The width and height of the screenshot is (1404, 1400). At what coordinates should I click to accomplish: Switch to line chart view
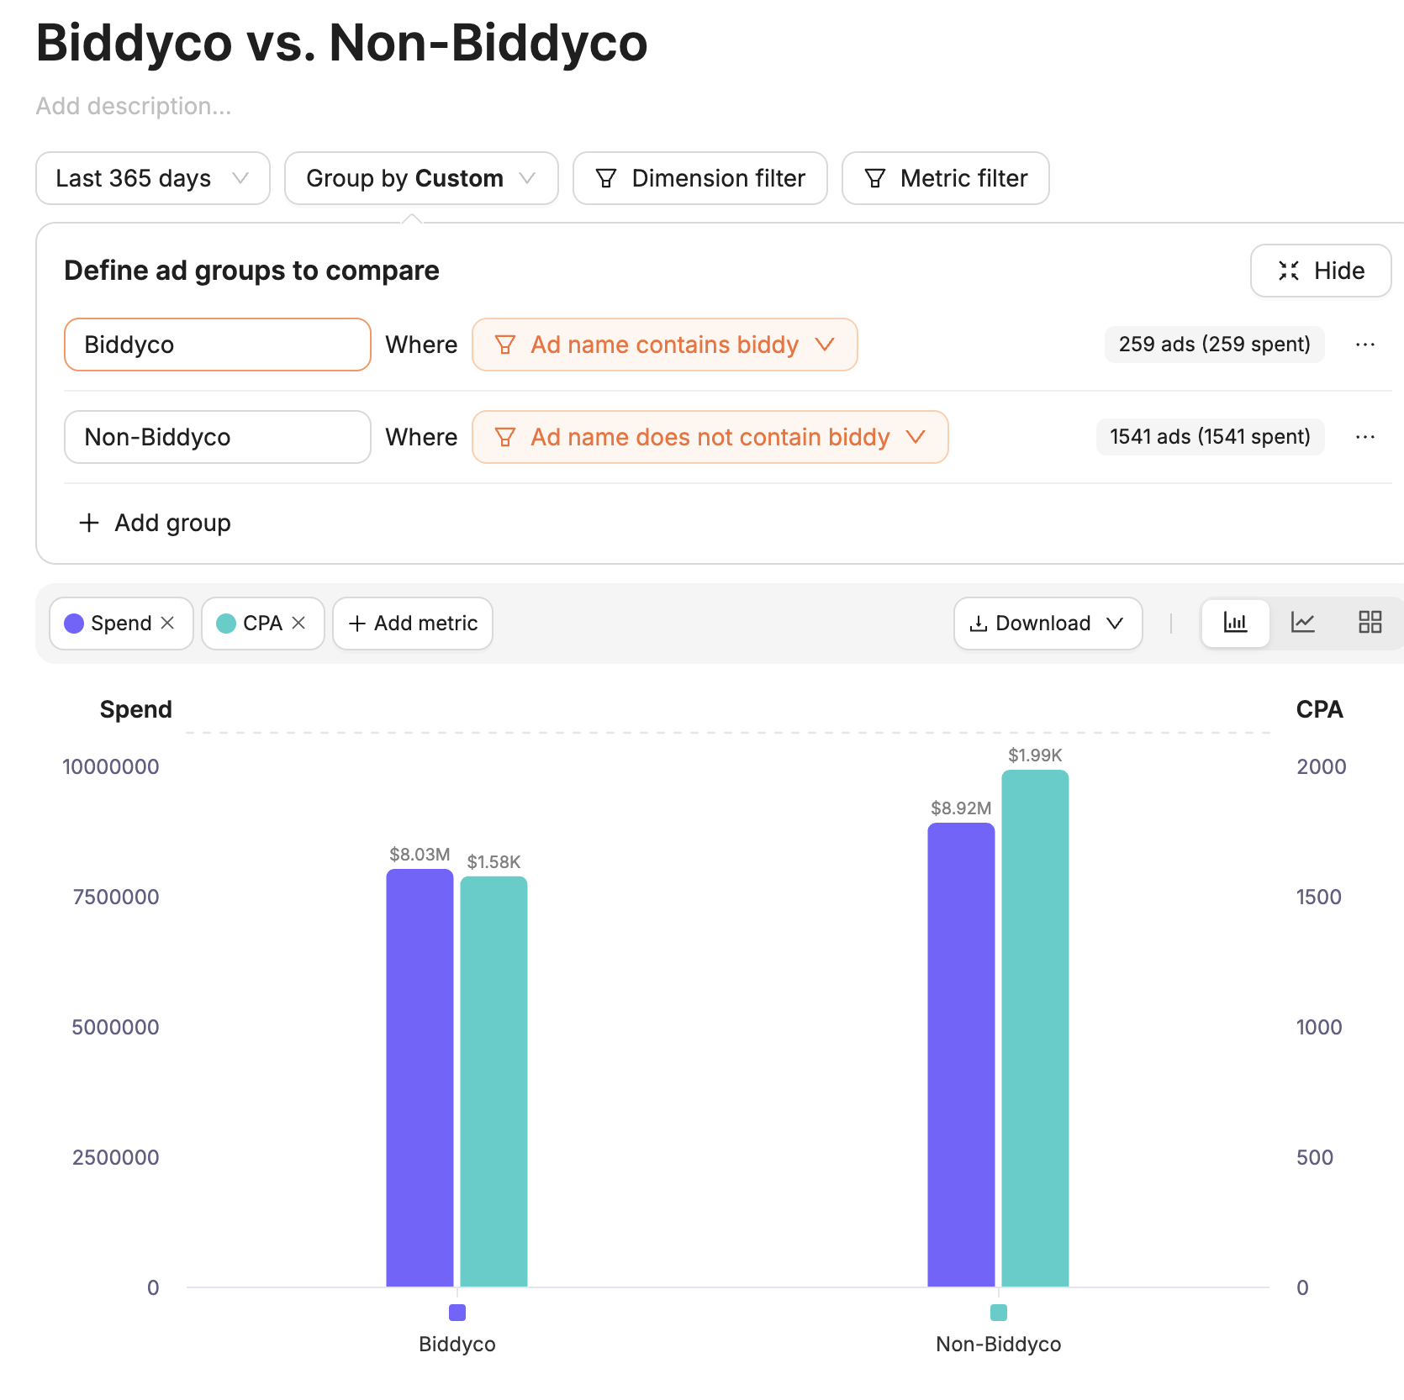pos(1302,623)
